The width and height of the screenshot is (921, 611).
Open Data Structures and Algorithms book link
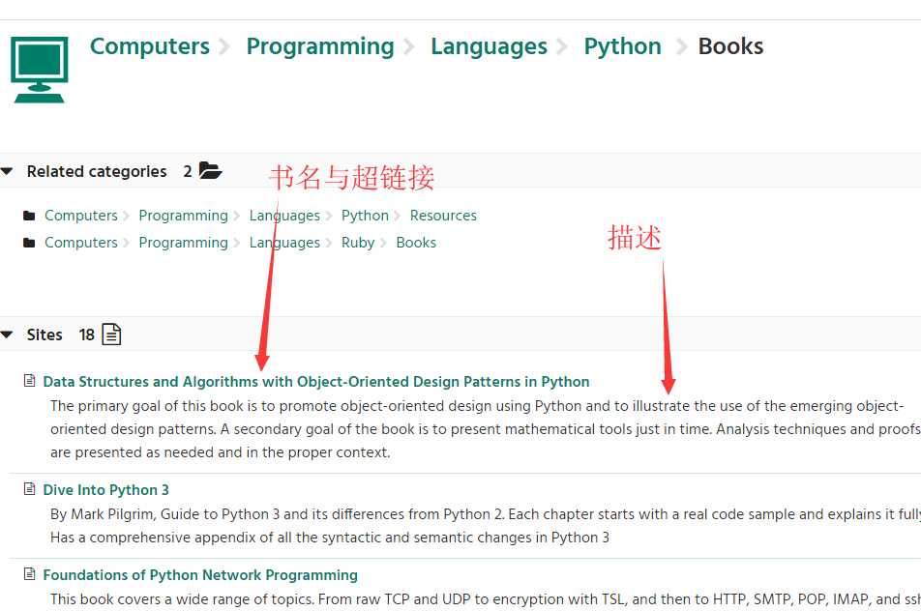pos(316,382)
